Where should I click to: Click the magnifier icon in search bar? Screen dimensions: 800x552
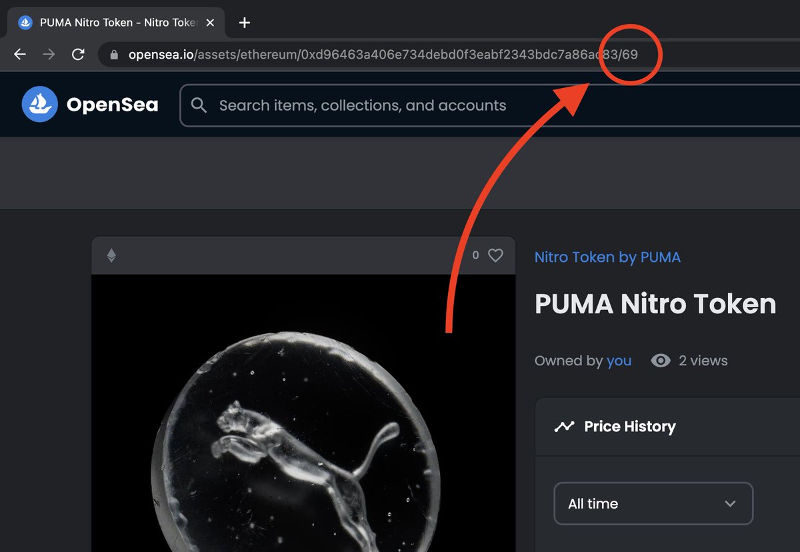(199, 105)
